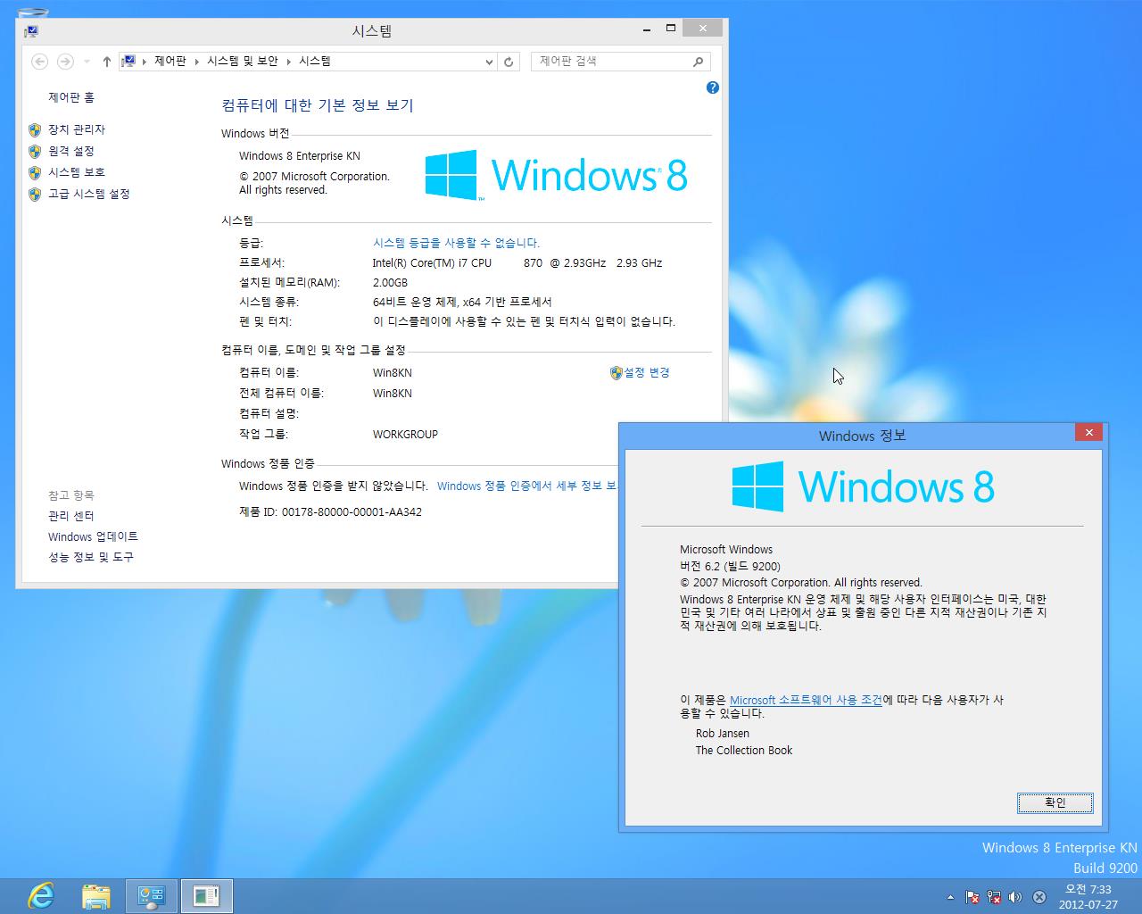Close the System window
1142x914 pixels.
[x=703, y=29]
